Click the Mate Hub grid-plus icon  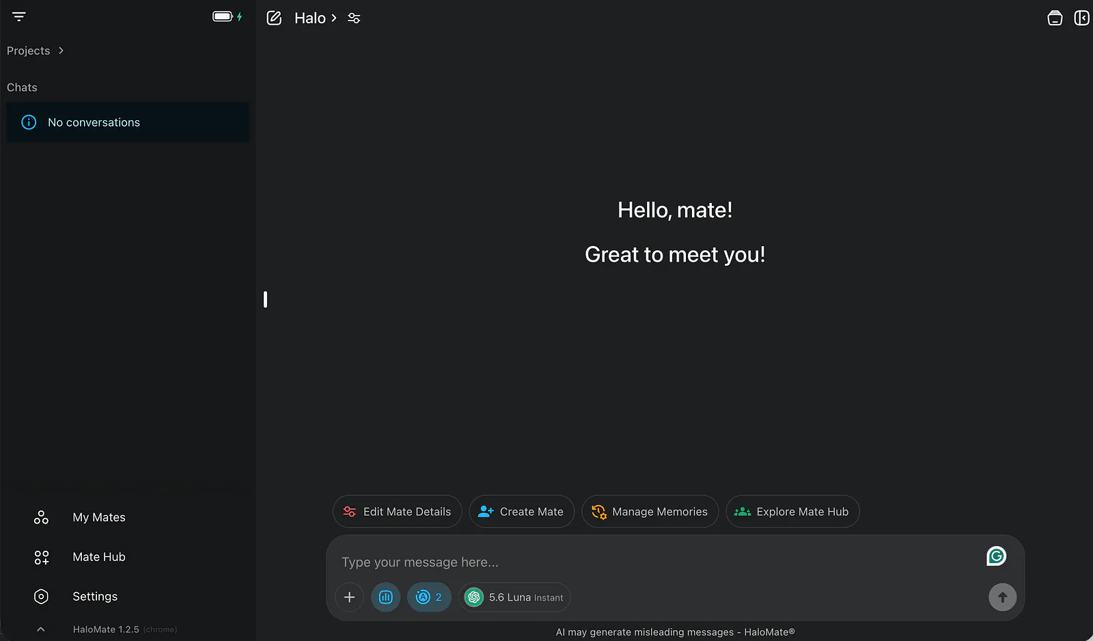[41, 557]
